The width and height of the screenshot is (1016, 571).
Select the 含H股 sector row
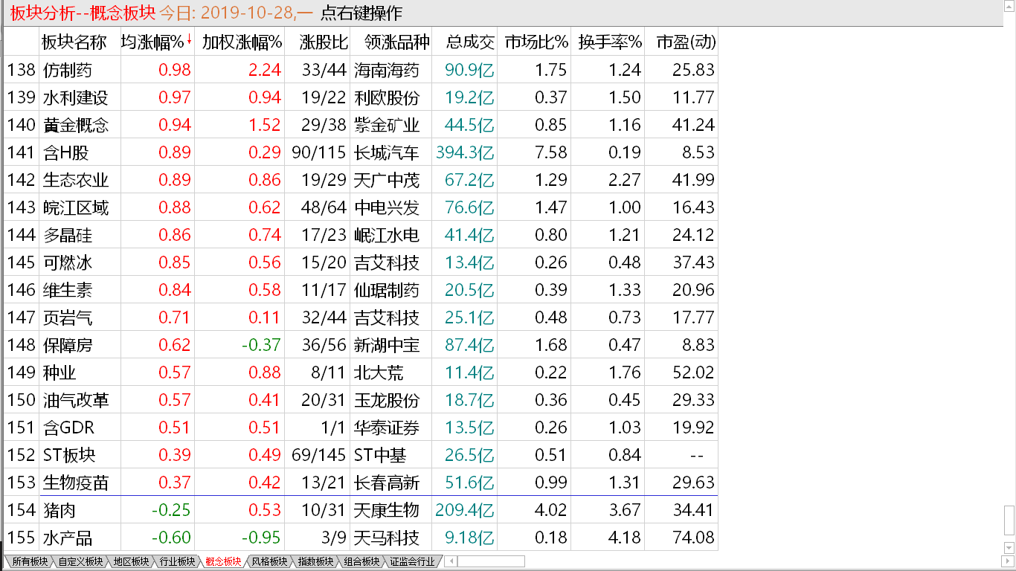361,152
